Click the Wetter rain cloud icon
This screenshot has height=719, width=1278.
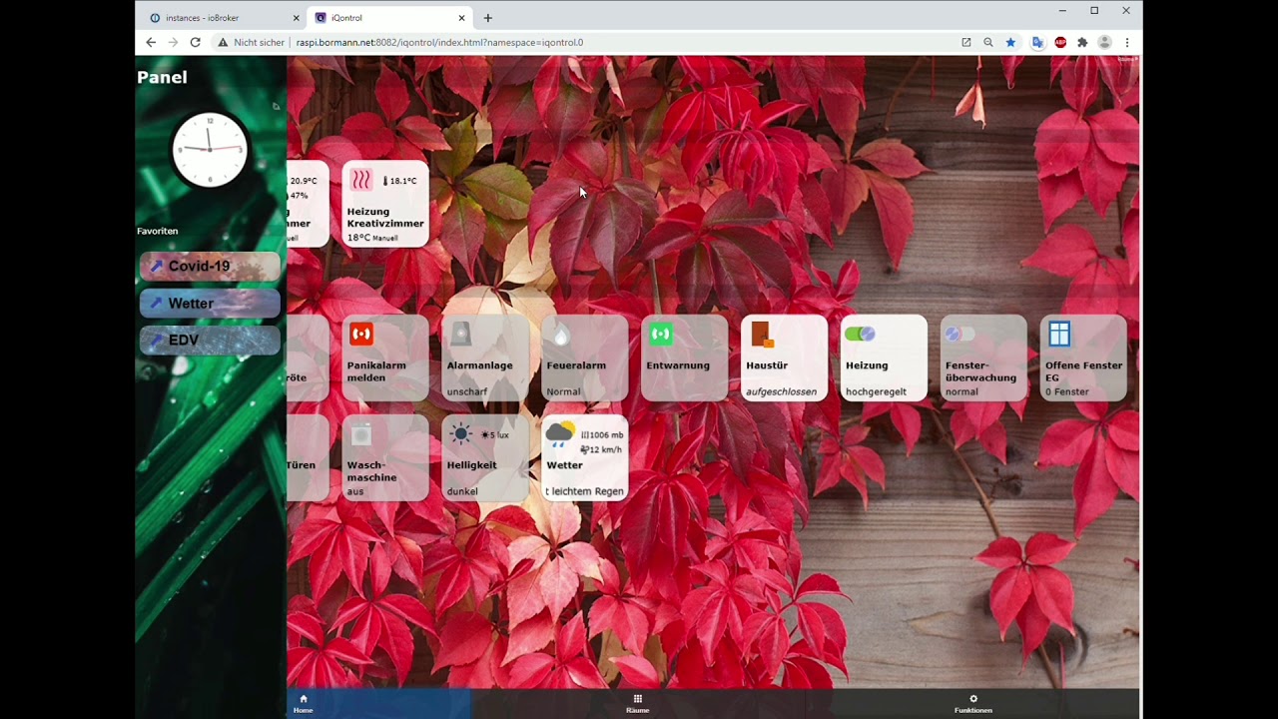click(561, 433)
